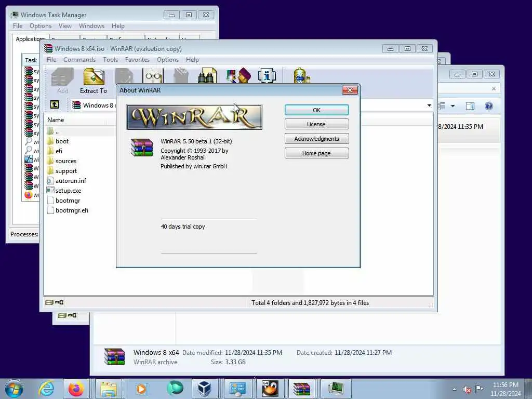
Task: Clear the Explorer search box with the X
Action: pyautogui.click(x=494, y=88)
